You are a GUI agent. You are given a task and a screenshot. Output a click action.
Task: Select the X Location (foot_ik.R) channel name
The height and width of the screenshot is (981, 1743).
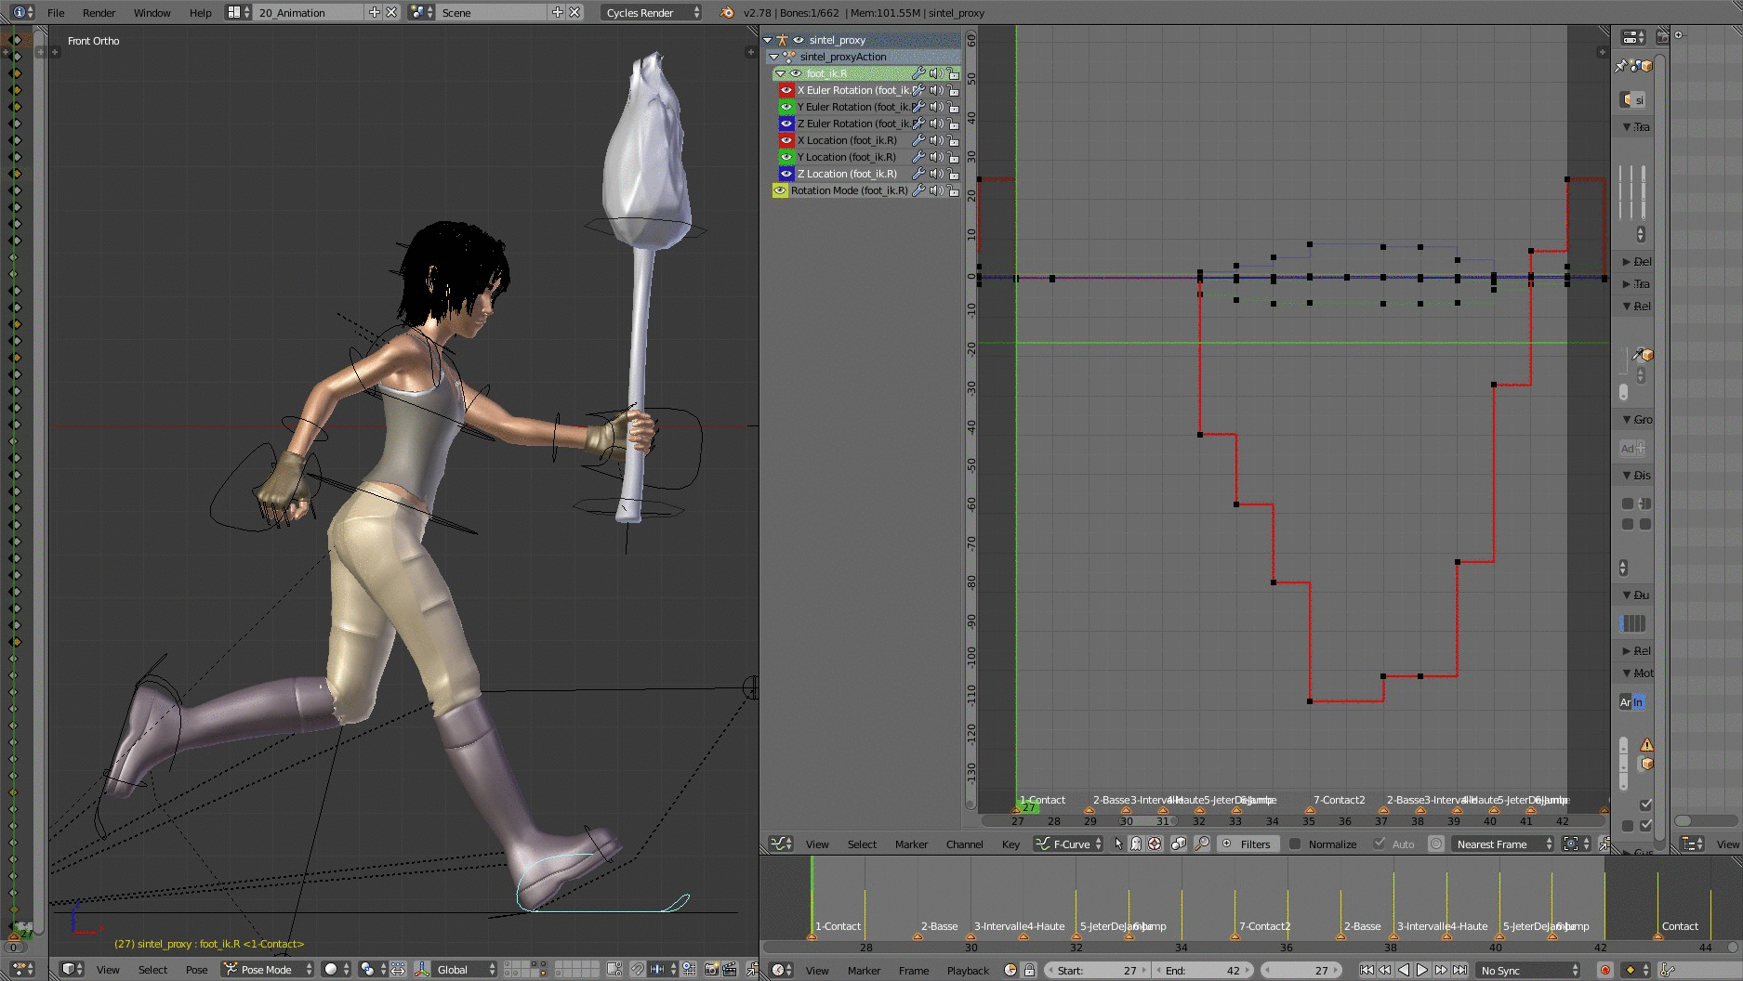point(847,140)
